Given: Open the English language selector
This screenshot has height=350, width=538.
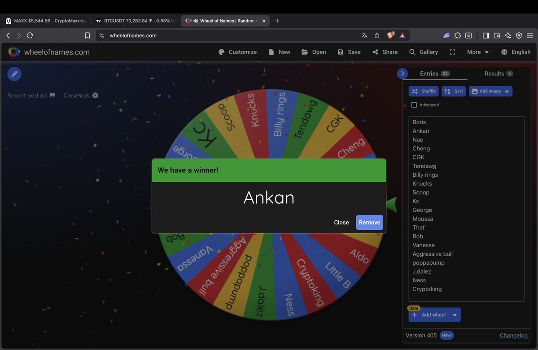Looking at the screenshot, I should coord(516,52).
